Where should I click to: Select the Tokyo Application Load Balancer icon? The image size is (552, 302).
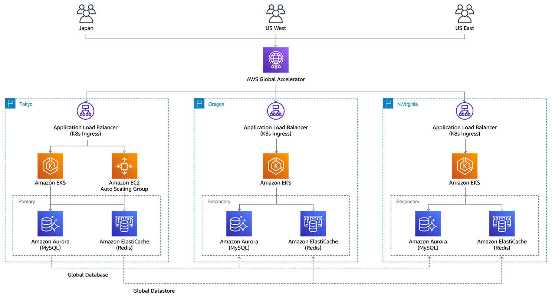pos(86,111)
